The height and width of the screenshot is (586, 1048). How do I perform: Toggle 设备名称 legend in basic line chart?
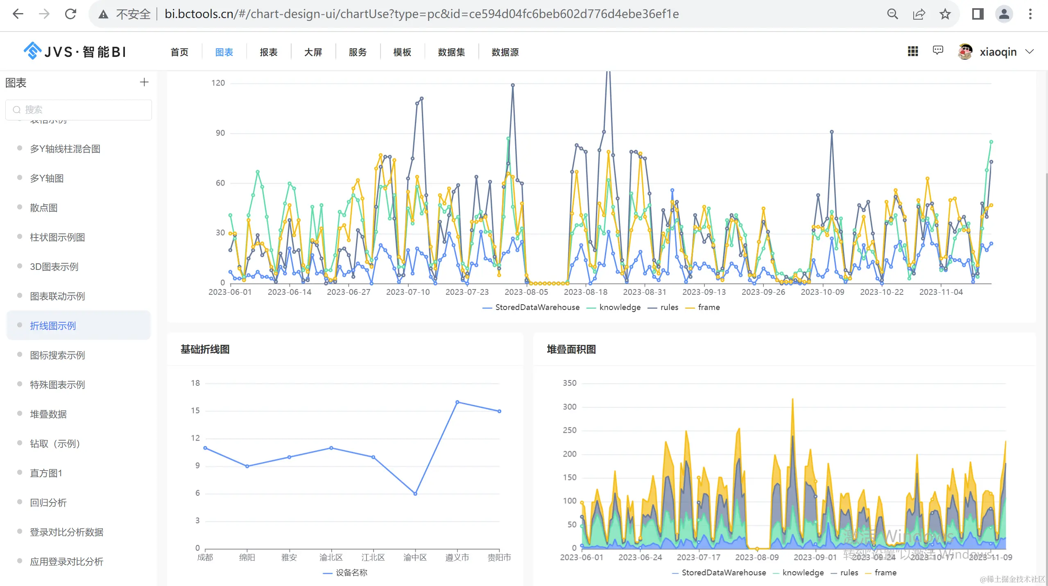[345, 573]
